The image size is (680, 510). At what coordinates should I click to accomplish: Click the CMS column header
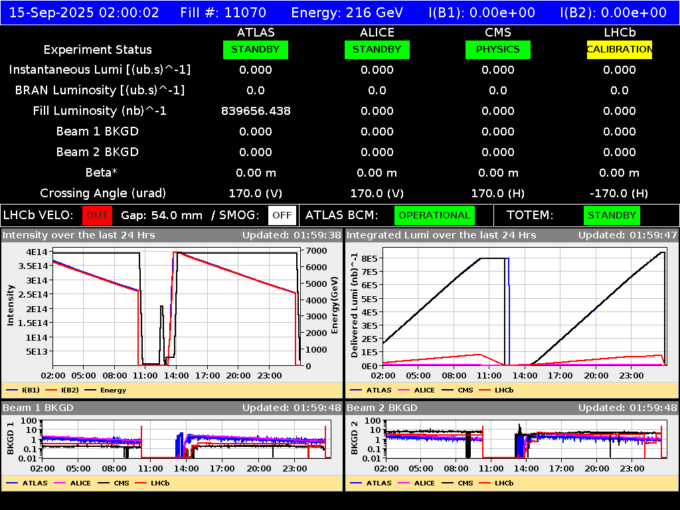(498, 33)
